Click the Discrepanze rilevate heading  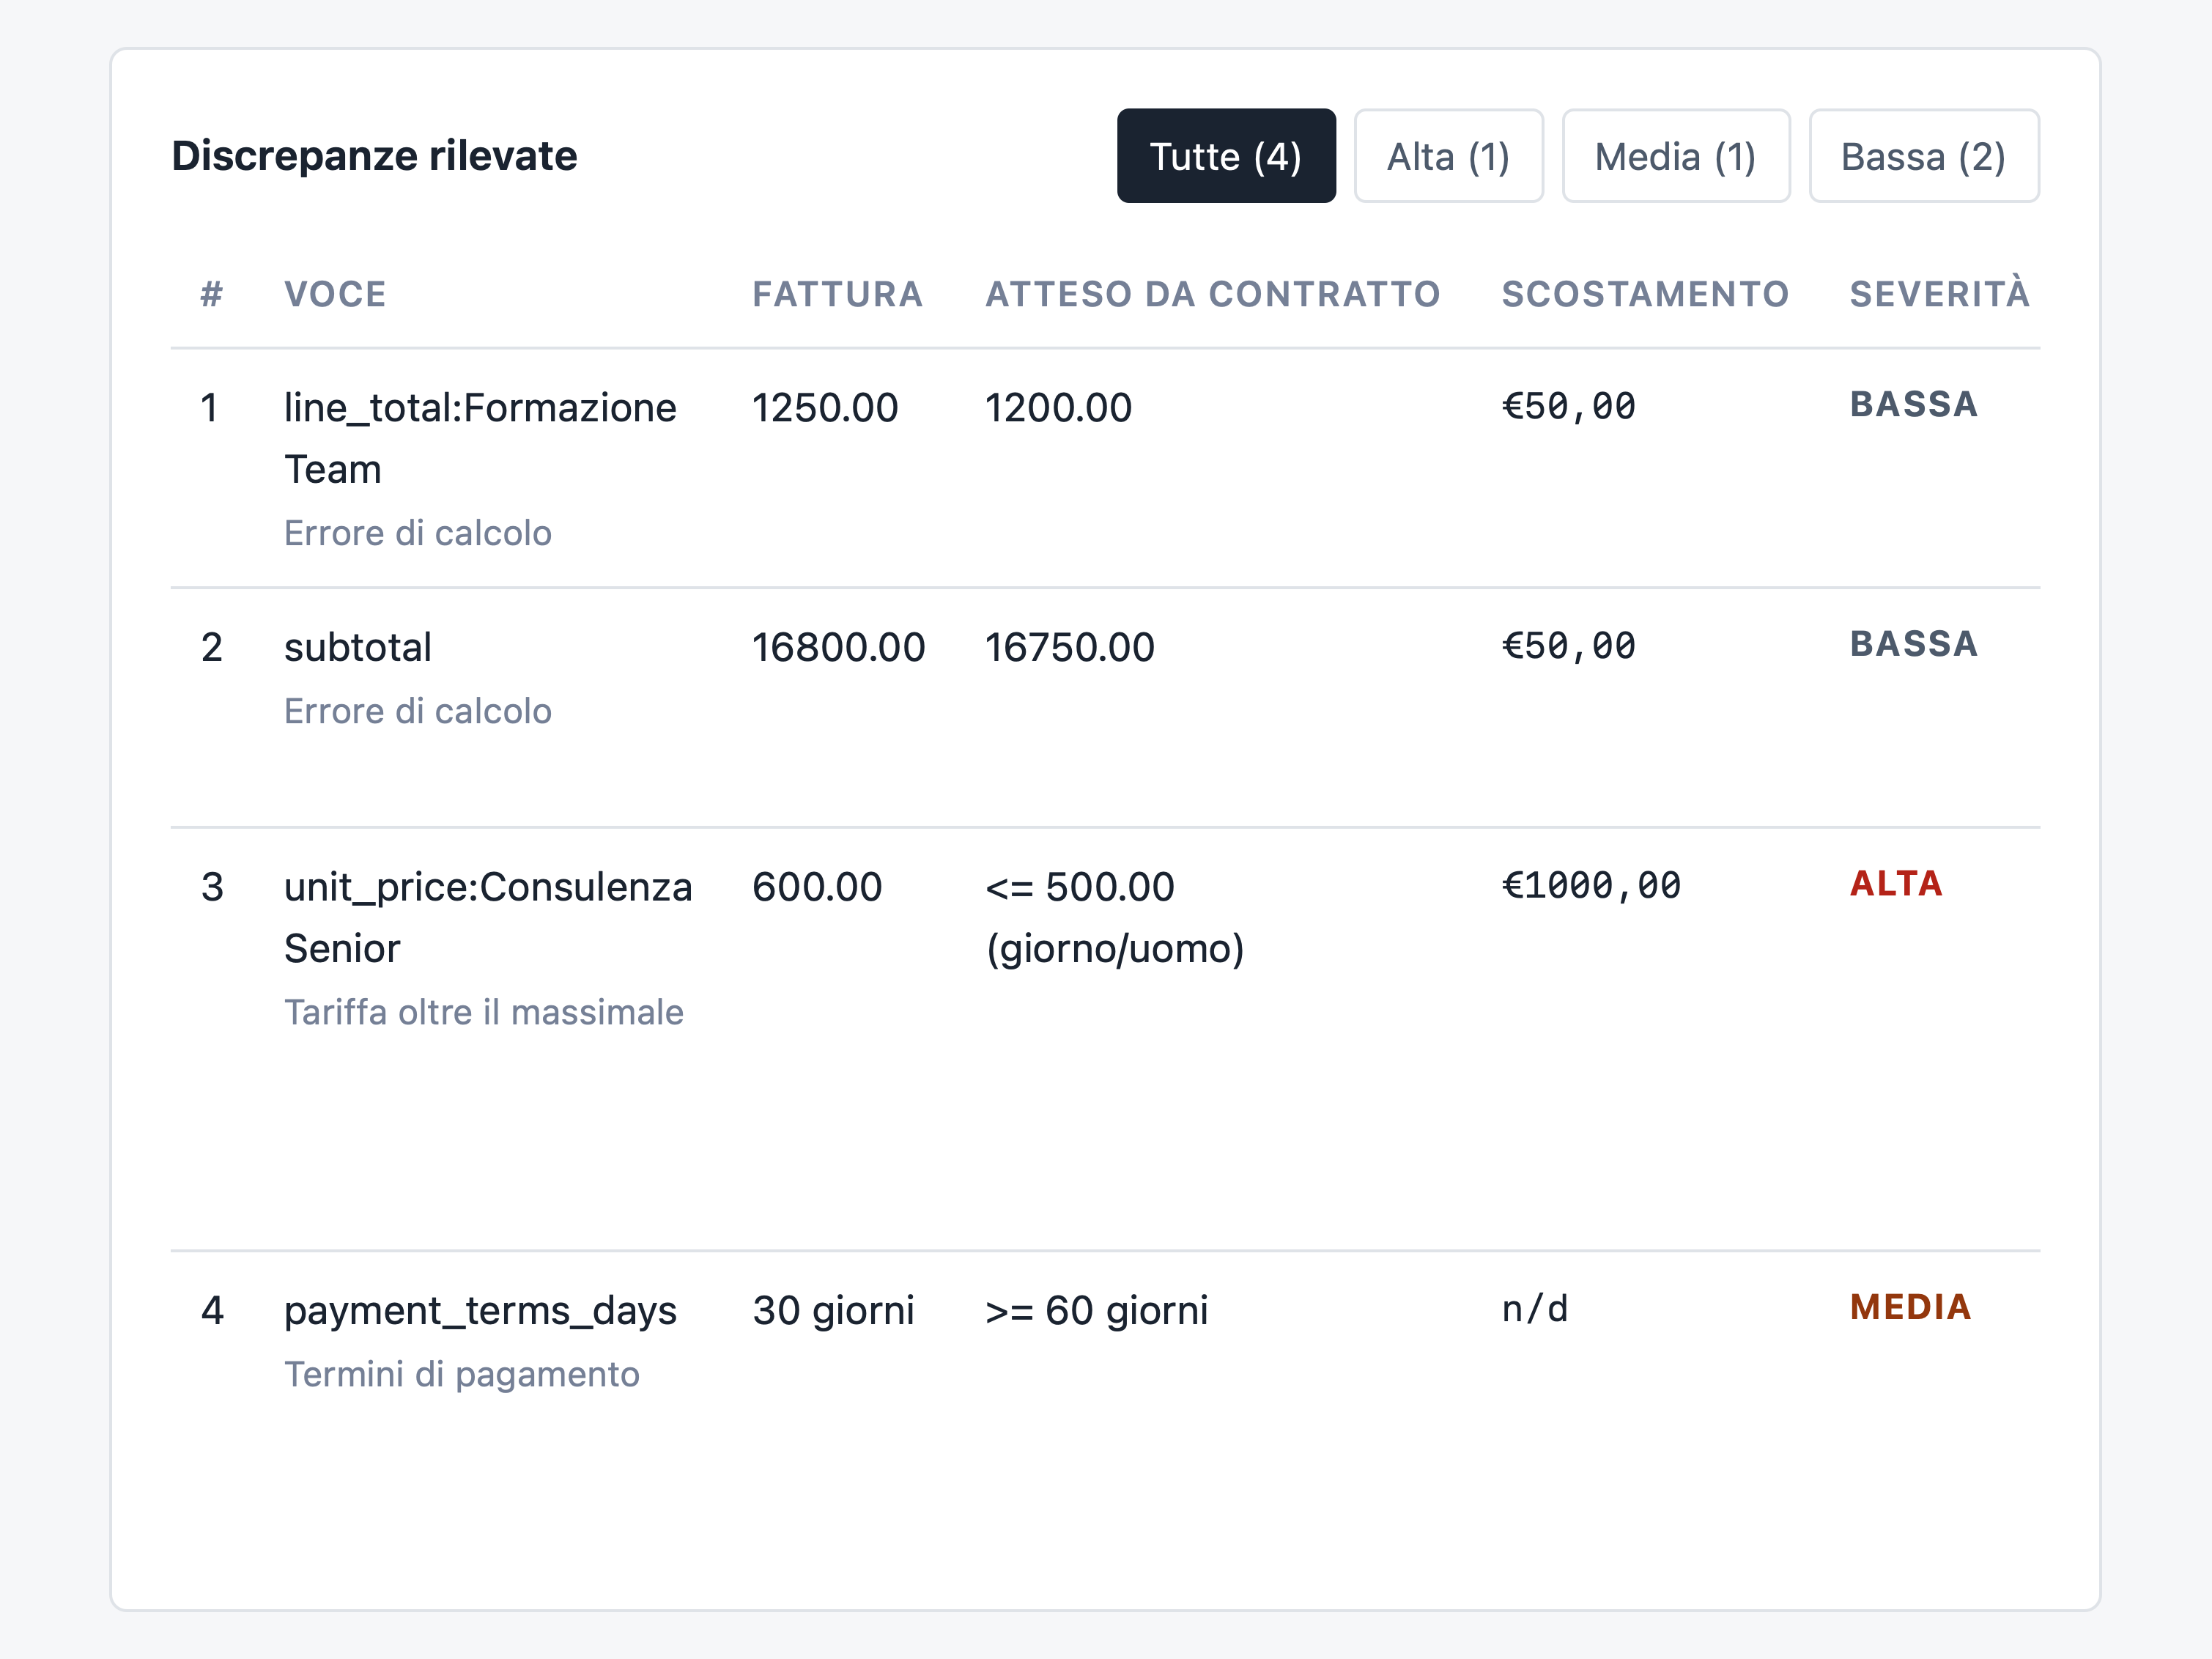click(x=374, y=156)
